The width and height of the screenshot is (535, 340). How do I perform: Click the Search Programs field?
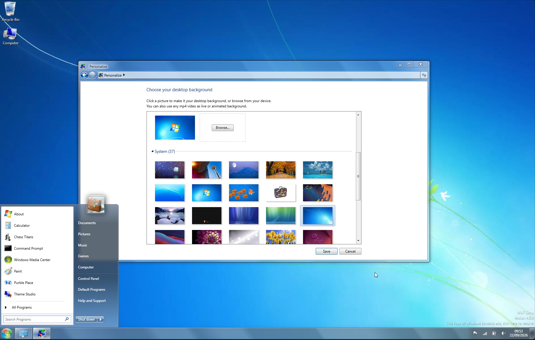click(37, 319)
